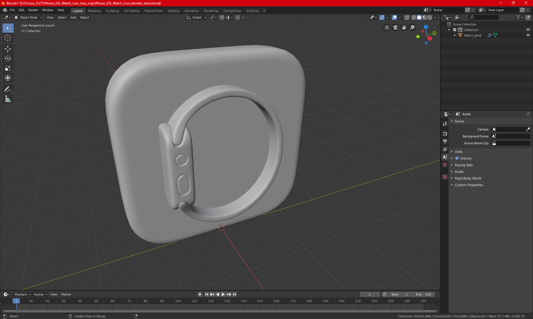Viewport: 533px width, 319px height.
Task: Toggle viewport overlays
Action: (394, 17)
